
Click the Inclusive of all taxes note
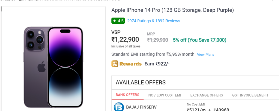126,46
